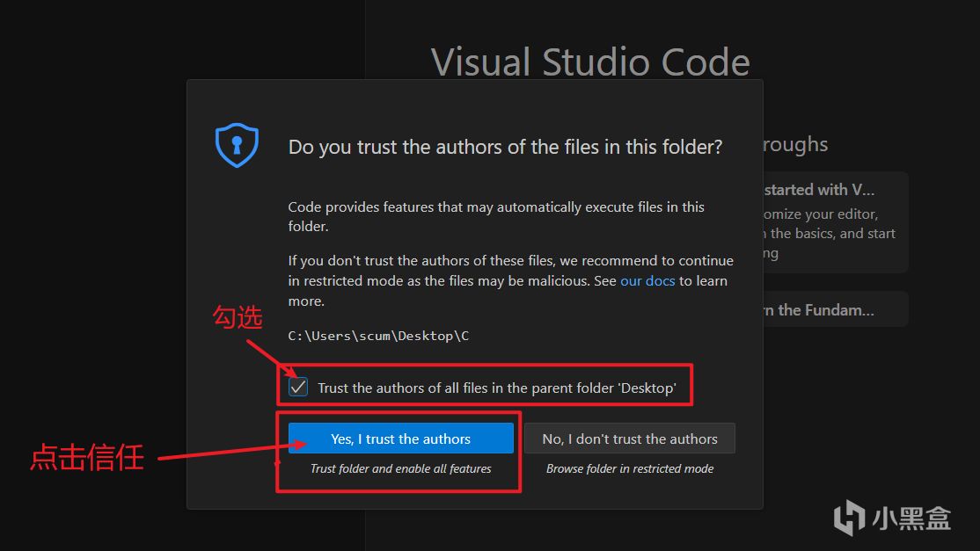Click the folder path C:\Users\scum\Desktop\C

(x=378, y=336)
